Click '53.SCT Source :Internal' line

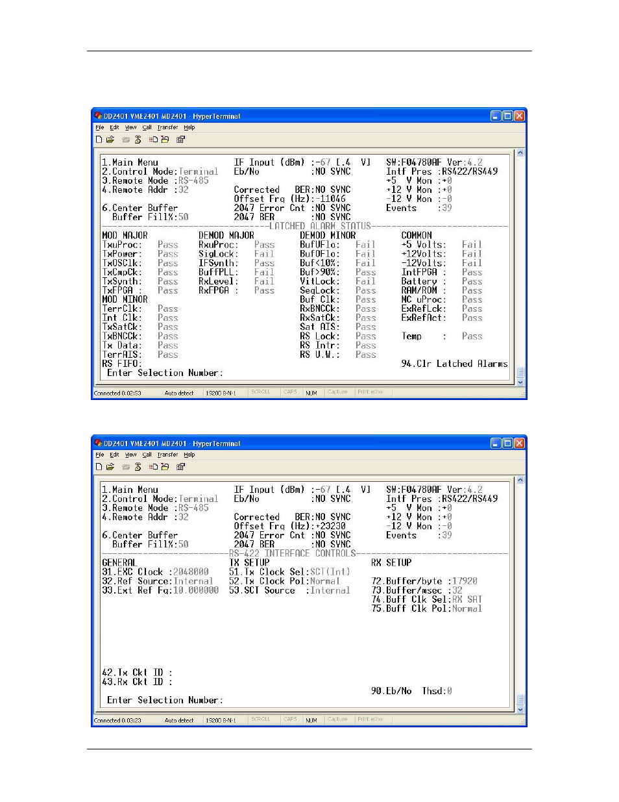(289, 590)
